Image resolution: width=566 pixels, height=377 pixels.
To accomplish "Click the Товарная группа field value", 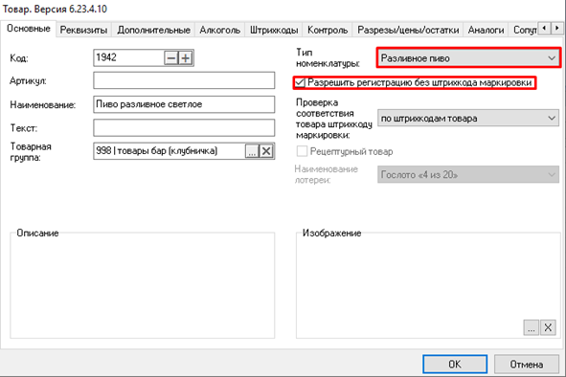I will point(170,151).
